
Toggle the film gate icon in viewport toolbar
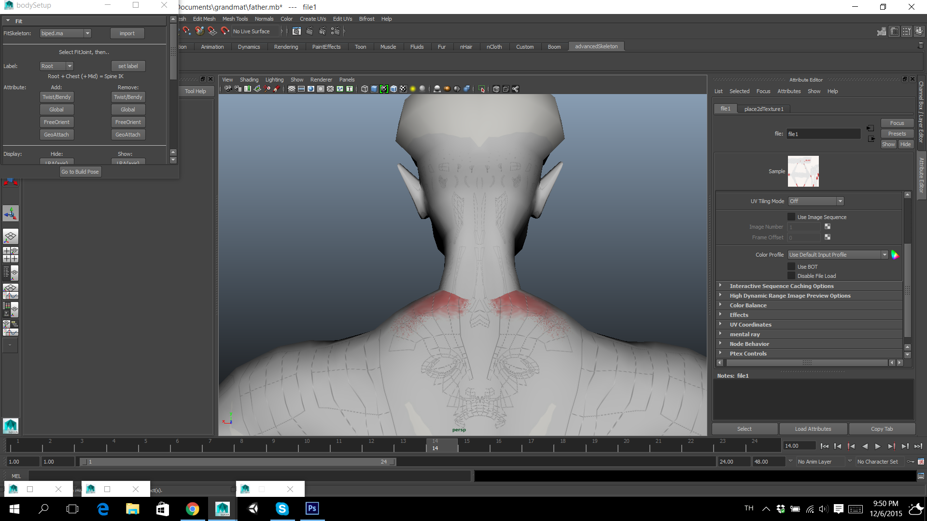(x=301, y=89)
